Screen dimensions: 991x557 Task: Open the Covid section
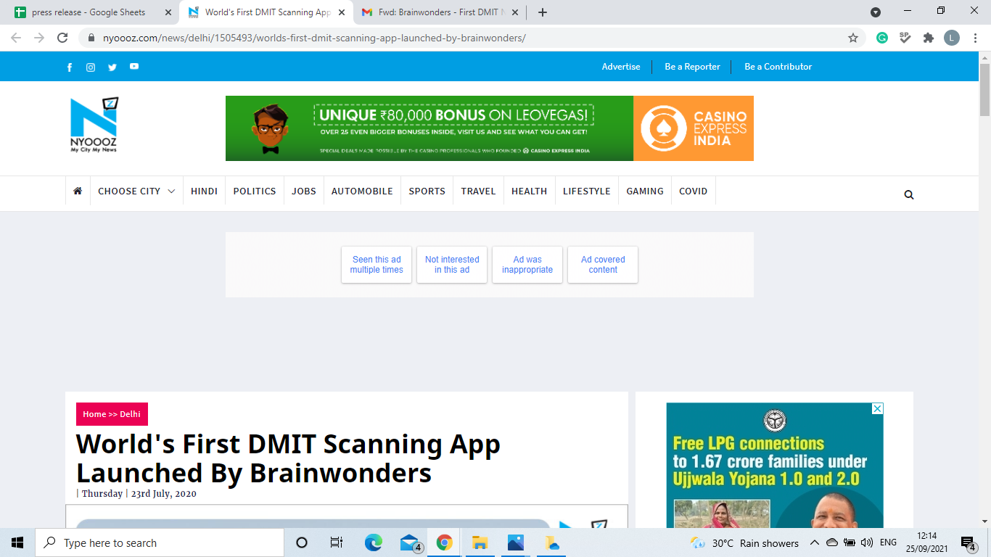point(694,191)
